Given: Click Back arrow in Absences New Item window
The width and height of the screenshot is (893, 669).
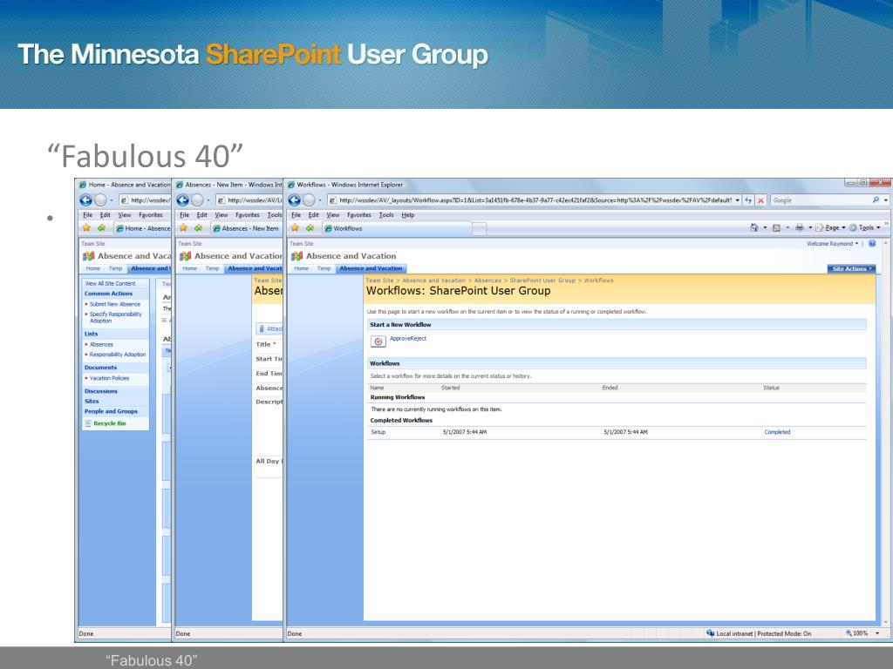Looking at the screenshot, I should (183, 200).
